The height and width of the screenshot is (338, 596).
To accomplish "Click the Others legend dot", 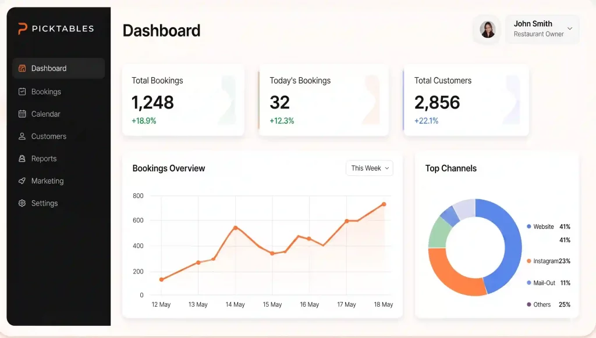I will click(x=528, y=304).
